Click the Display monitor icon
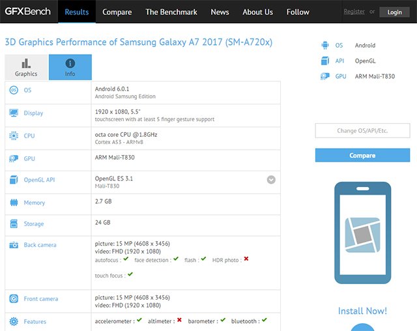The width and height of the screenshot is (417, 331). 14,113
